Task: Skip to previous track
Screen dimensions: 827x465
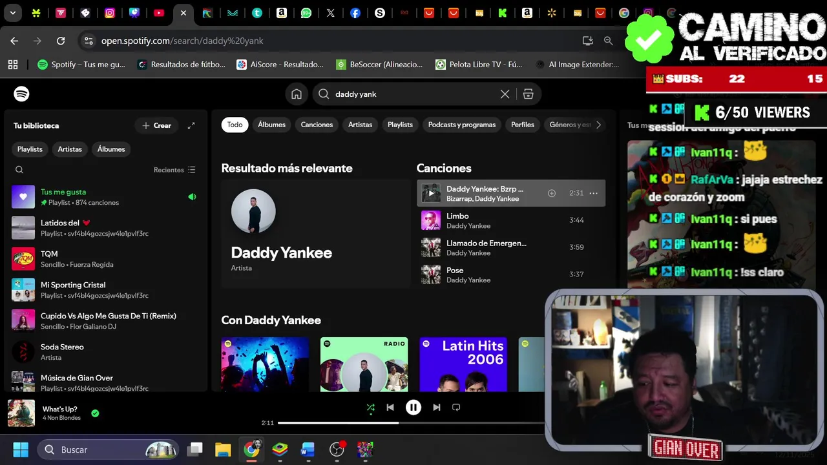Action: click(x=390, y=408)
